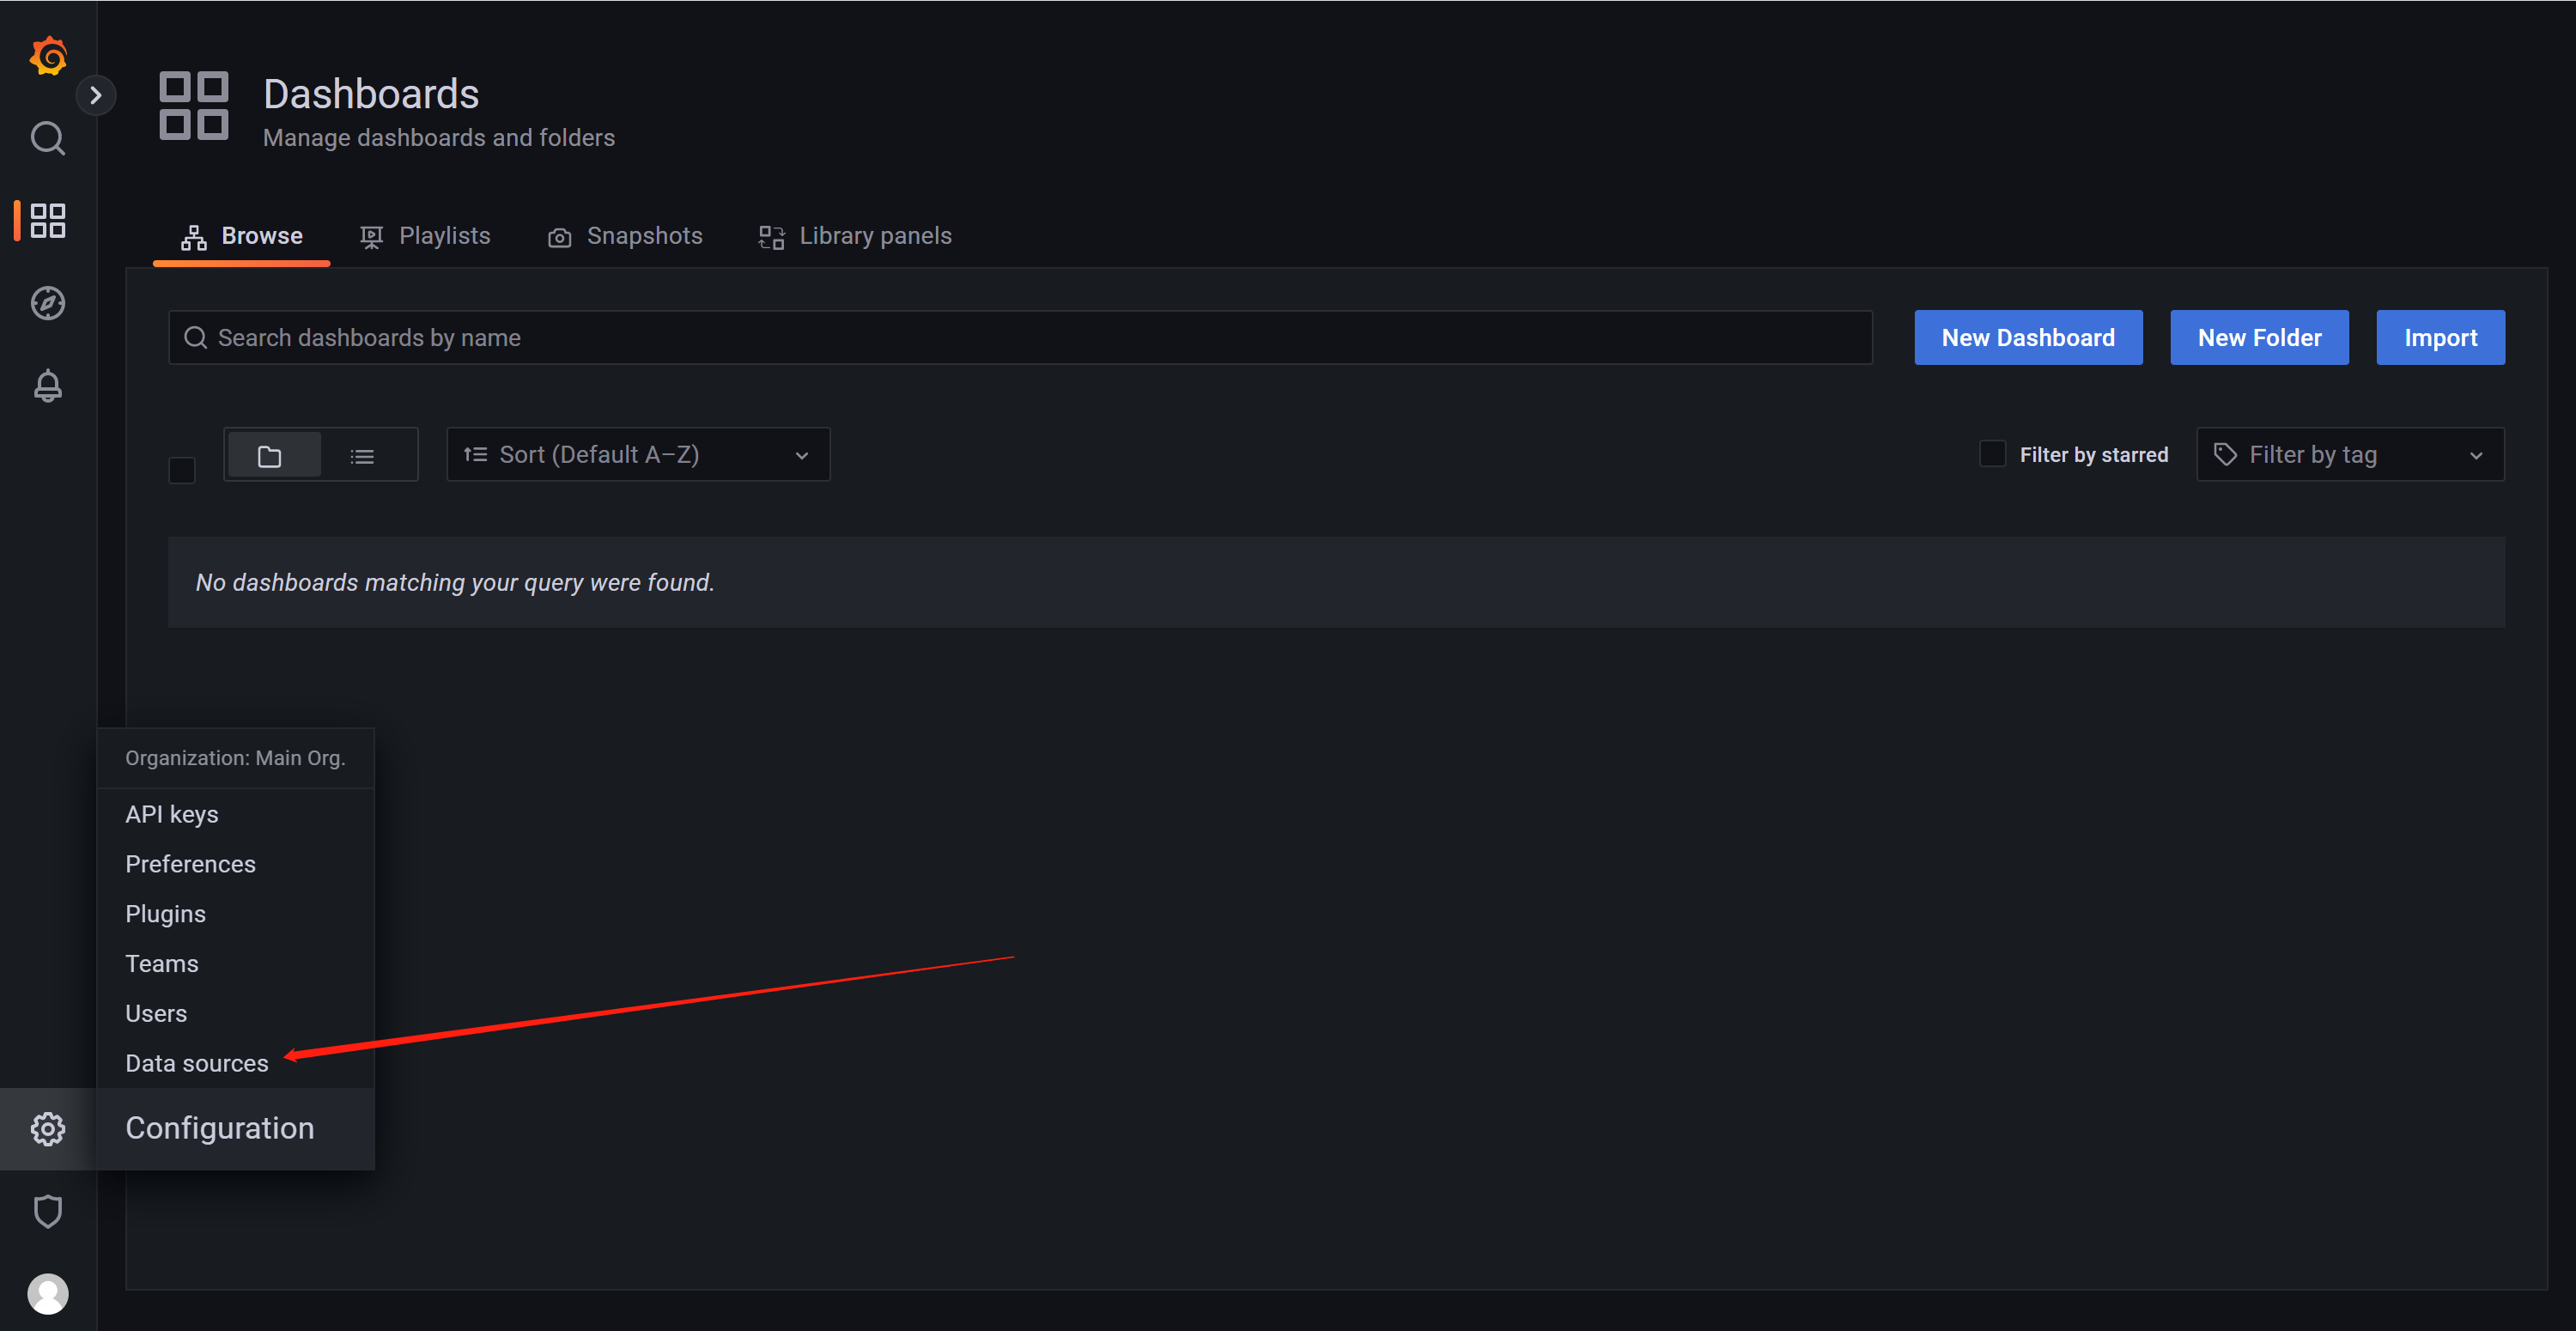Switch to the Browse tab
The image size is (2576, 1331).
click(242, 236)
